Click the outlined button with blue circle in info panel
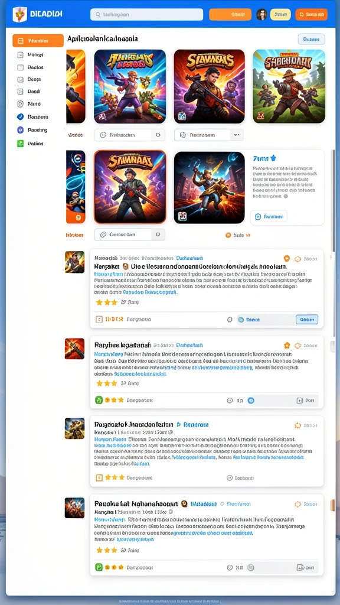 pos(269,217)
